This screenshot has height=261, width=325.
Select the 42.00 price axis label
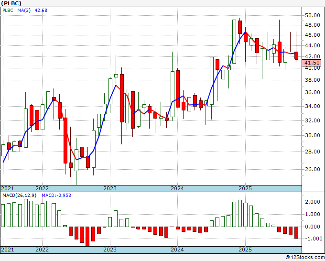pyautogui.click(x=312, y=56)
